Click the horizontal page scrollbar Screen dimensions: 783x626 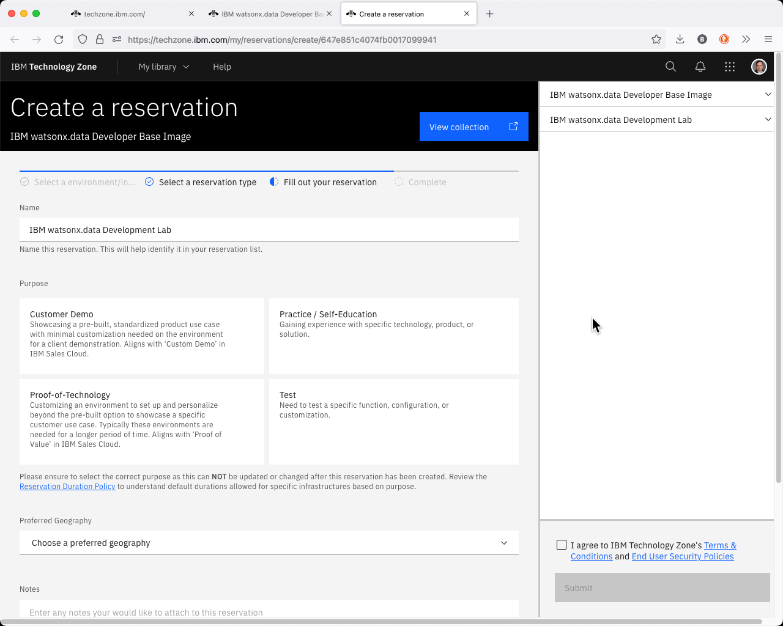(x=382, y=622)
